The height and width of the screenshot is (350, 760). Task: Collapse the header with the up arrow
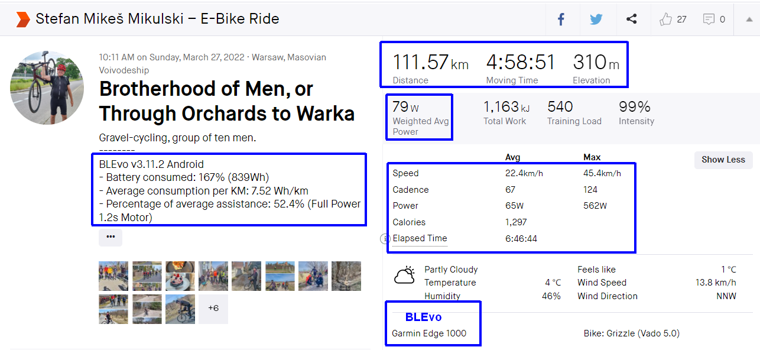[749, 19]
